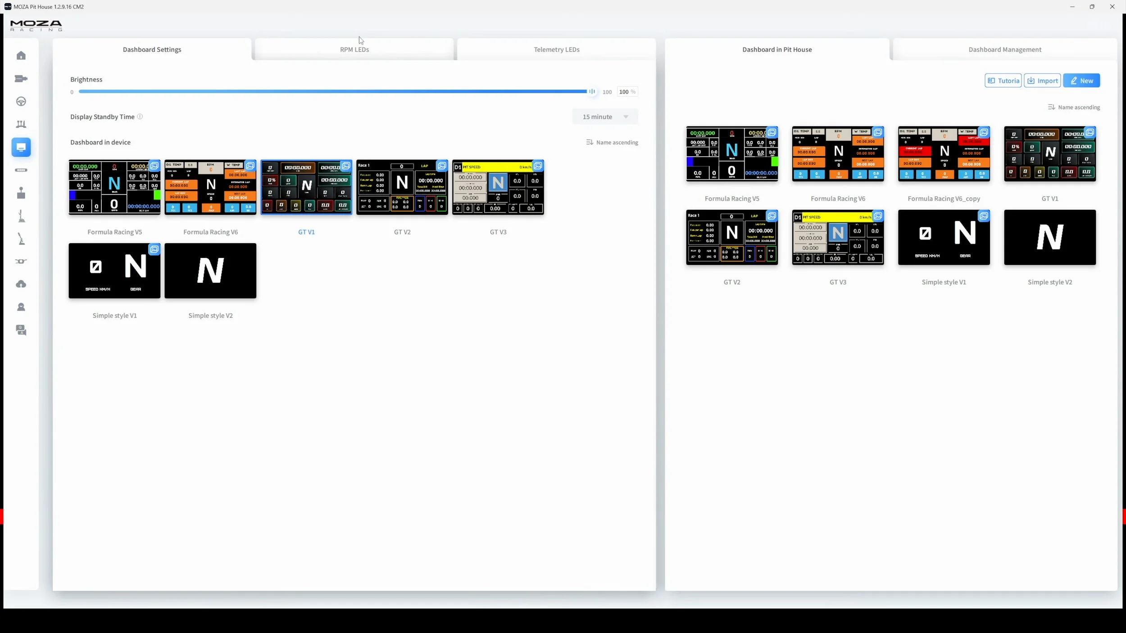Open the Q&A help sidebar icon
The image size is (1126, 633).
click(21, 330)
